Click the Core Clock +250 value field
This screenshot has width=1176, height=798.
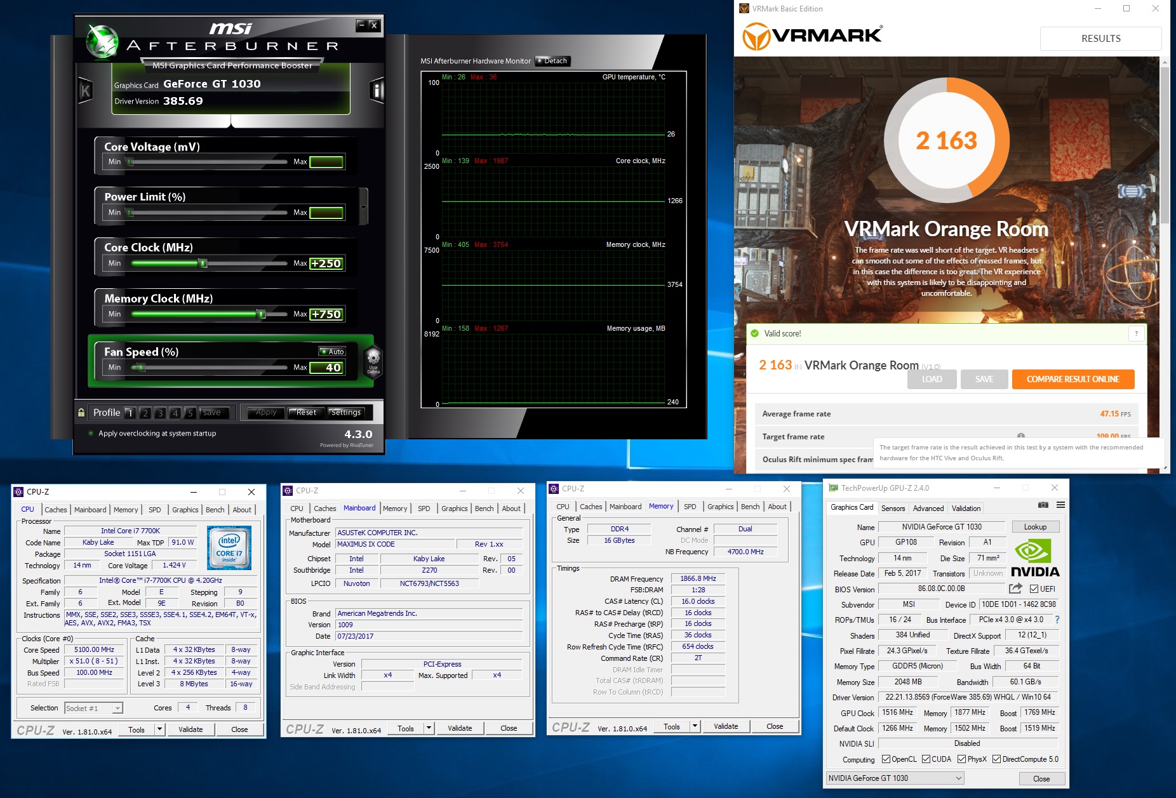tap(326, 263)
